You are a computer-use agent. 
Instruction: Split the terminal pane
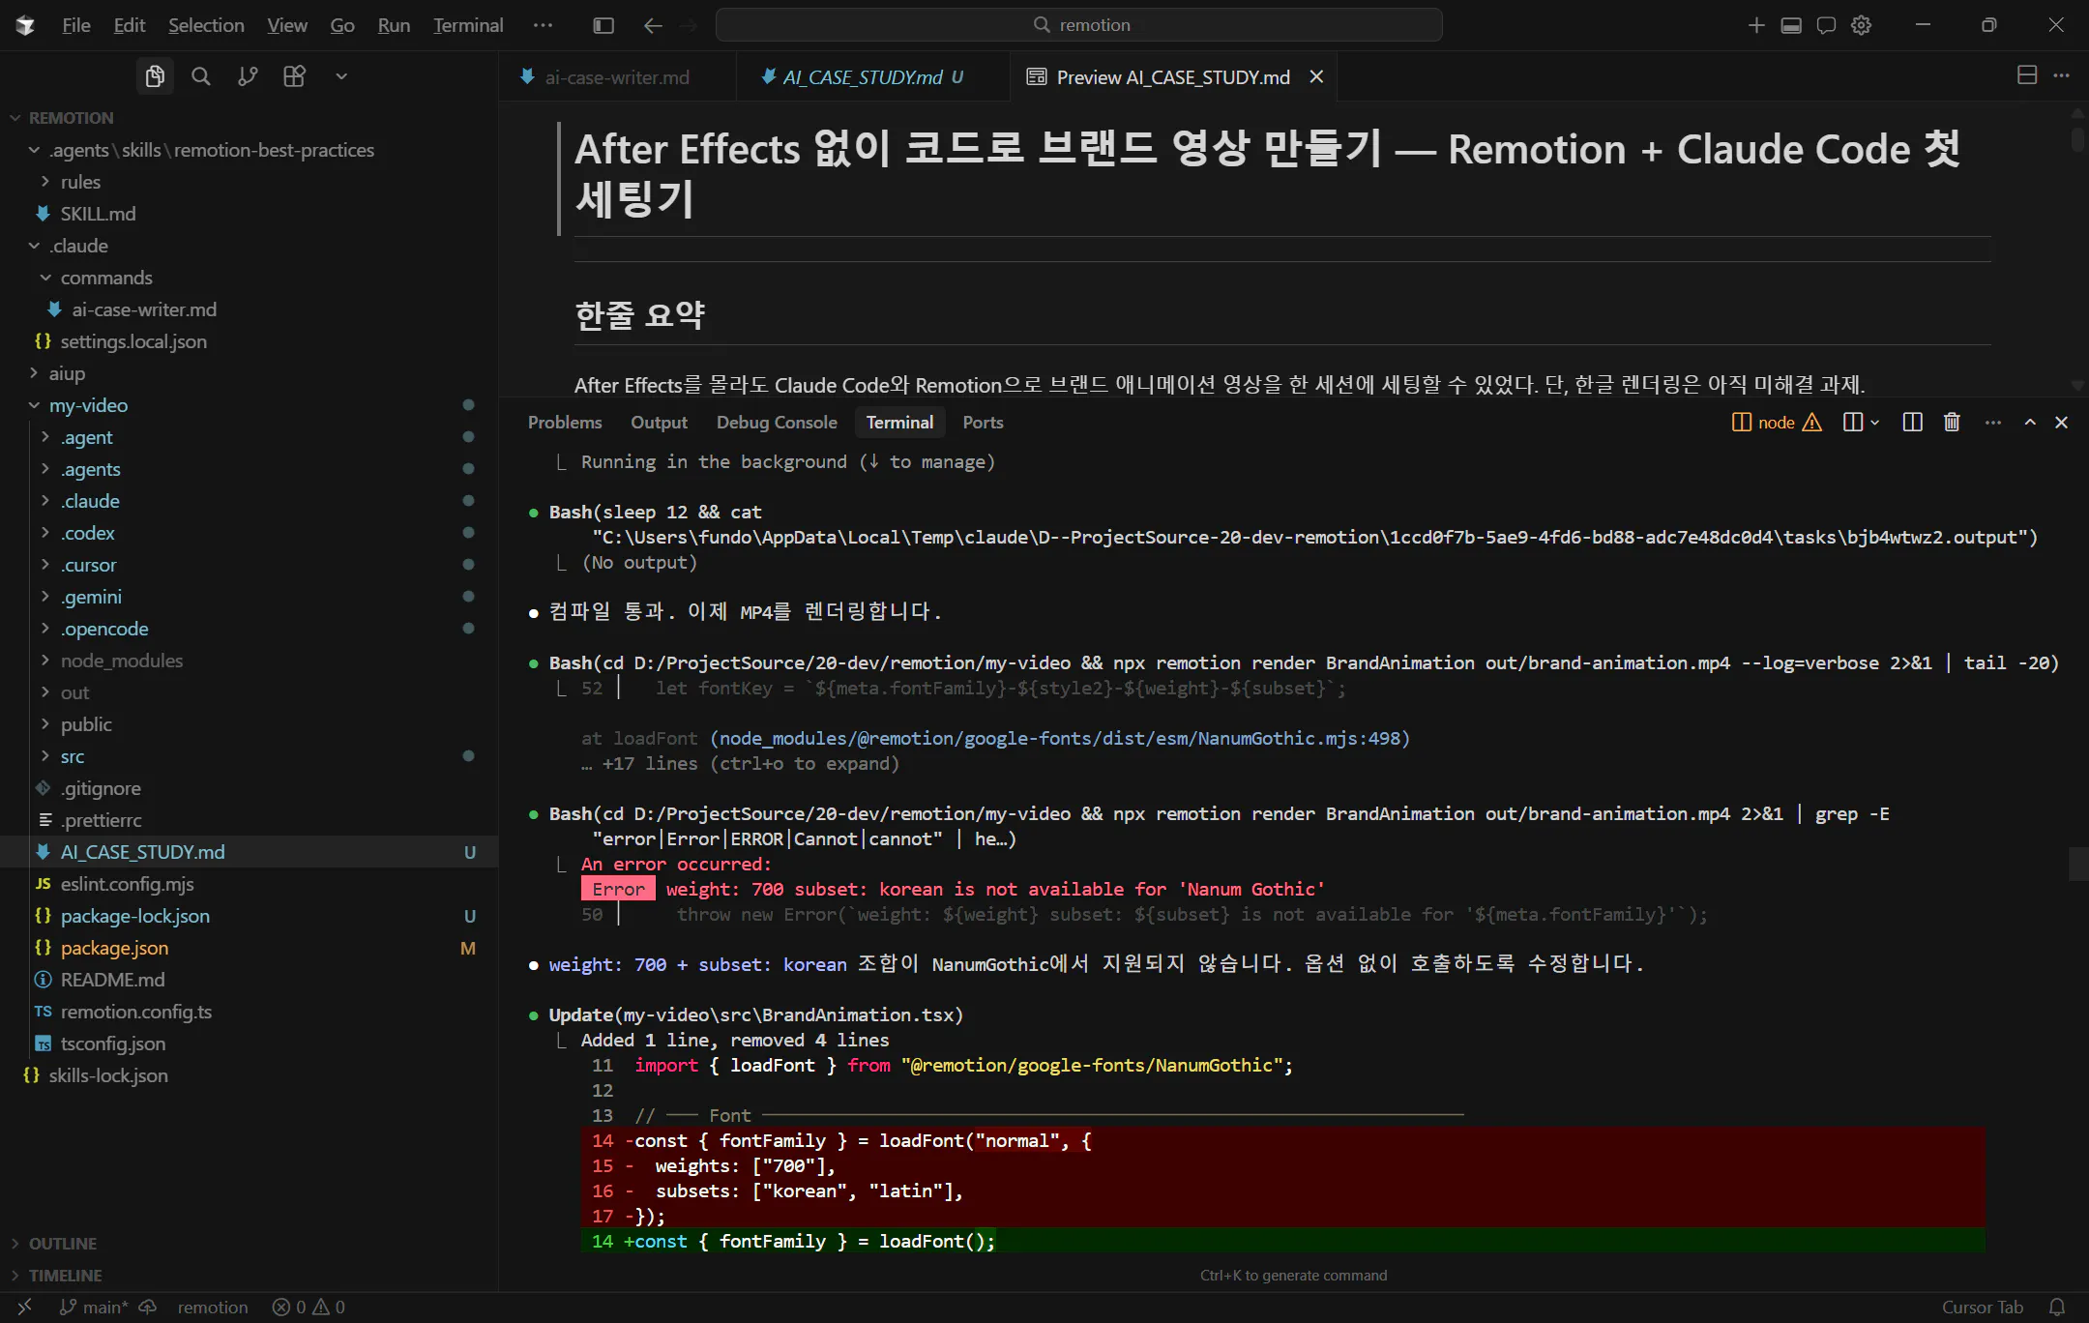click(x=1912, y=423)
